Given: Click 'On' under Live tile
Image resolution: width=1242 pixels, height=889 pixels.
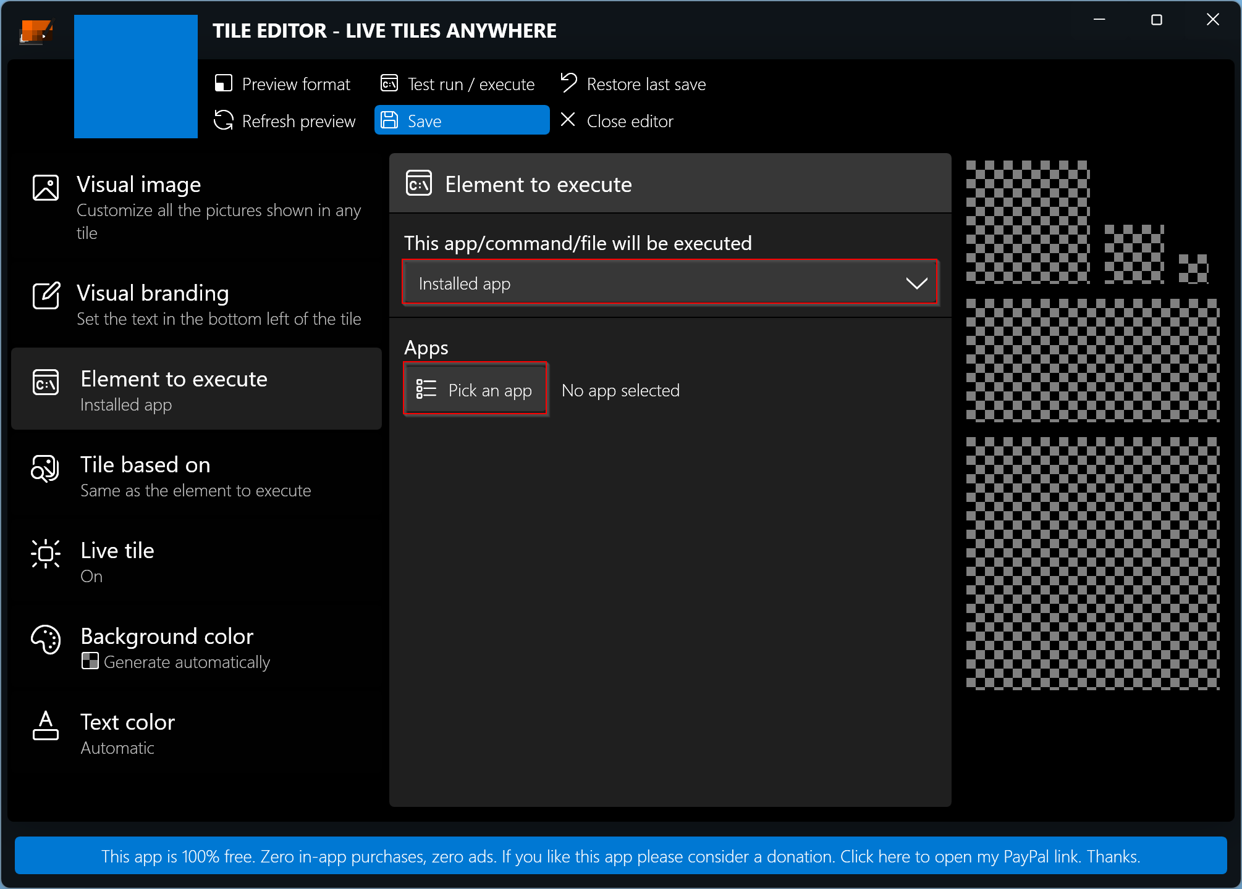Looking at the screenshot, I should point(91,577).
